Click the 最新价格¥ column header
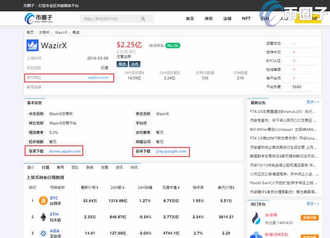This screenshot has height=238, width=330. (x=90, y=187)
